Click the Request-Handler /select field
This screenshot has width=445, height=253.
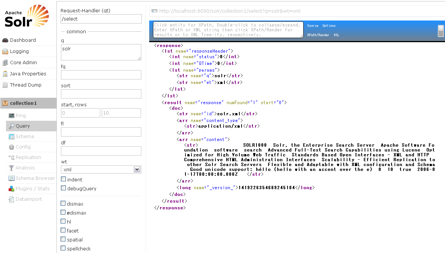[x=101, y=19]
